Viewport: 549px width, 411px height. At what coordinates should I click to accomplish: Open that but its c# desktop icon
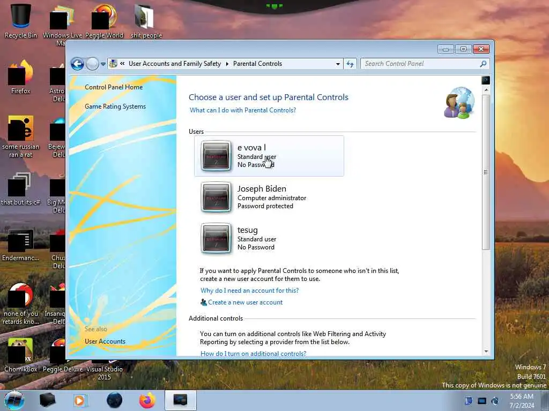21,189
